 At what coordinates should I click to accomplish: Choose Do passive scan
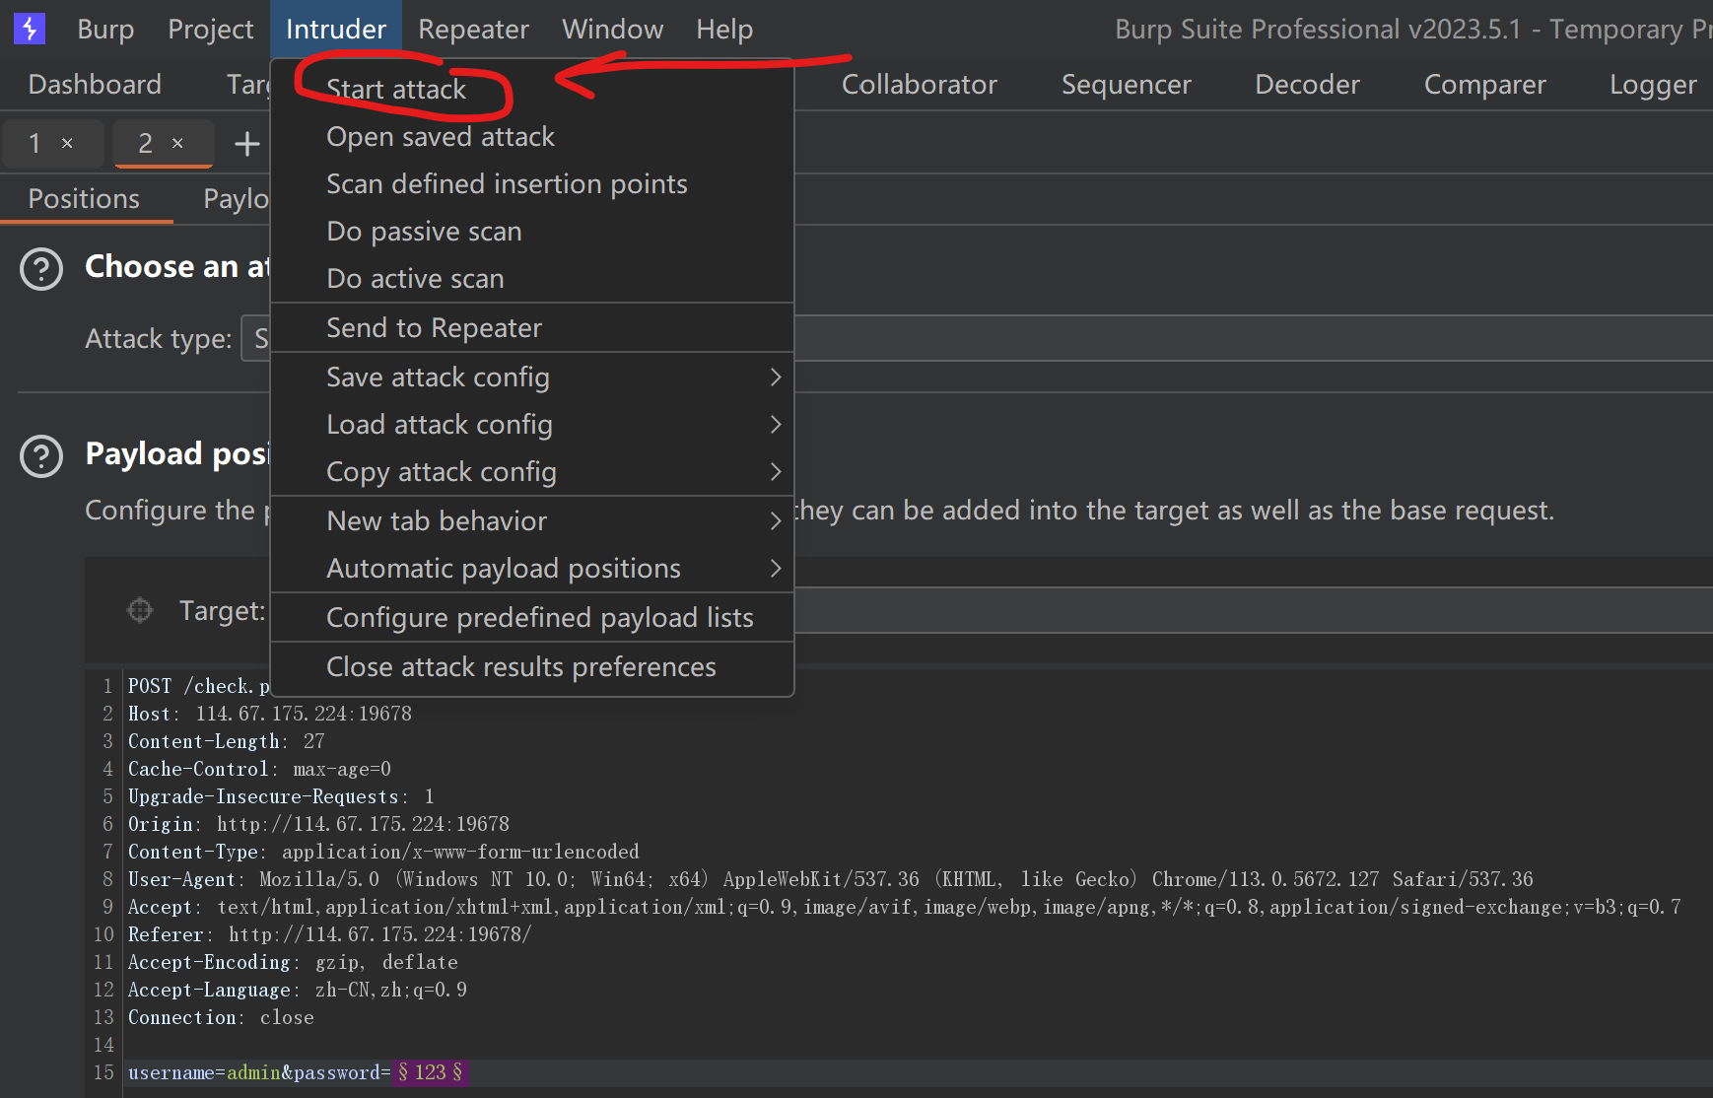[532, 231]
